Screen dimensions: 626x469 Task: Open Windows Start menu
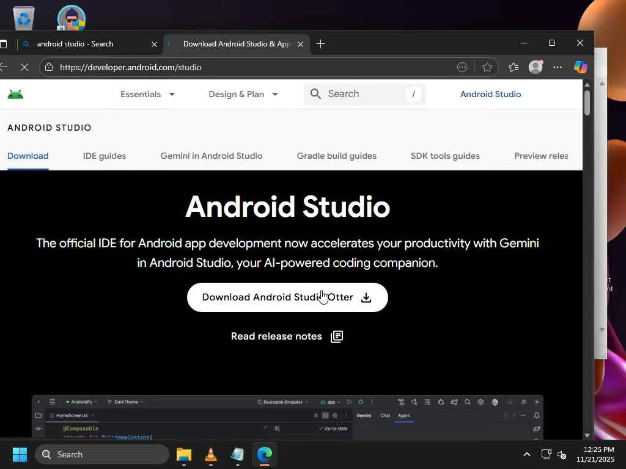tap(20, 454)
